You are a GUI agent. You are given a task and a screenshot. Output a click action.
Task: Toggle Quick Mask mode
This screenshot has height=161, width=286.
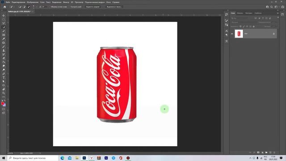click(x=4, y=109)
